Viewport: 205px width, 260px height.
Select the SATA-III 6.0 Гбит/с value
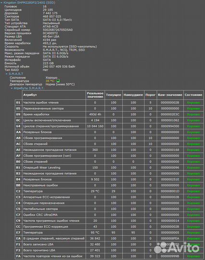(x=57, y=20)
